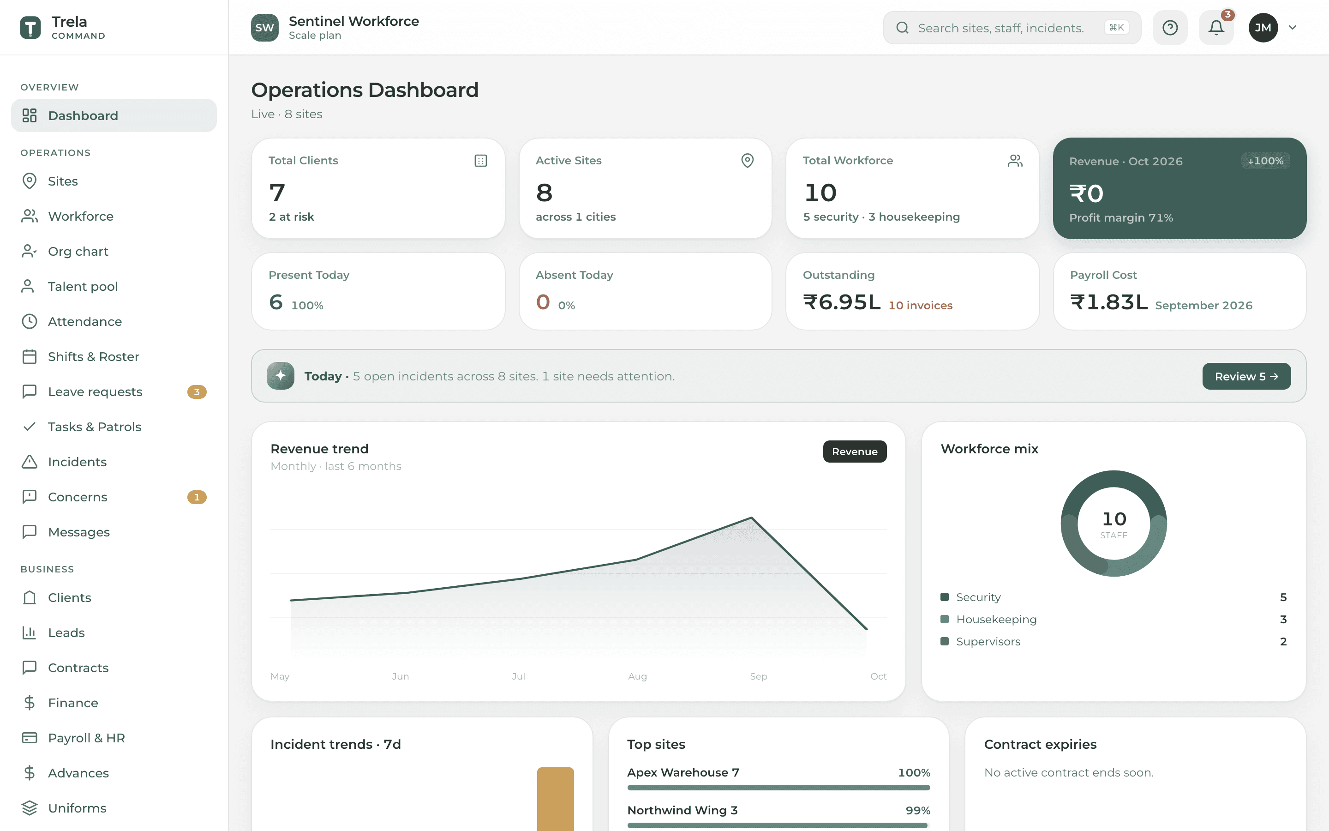Click the sparkle icon in Today banner
Screen dimensions: 1329x831
click(281, 376)
